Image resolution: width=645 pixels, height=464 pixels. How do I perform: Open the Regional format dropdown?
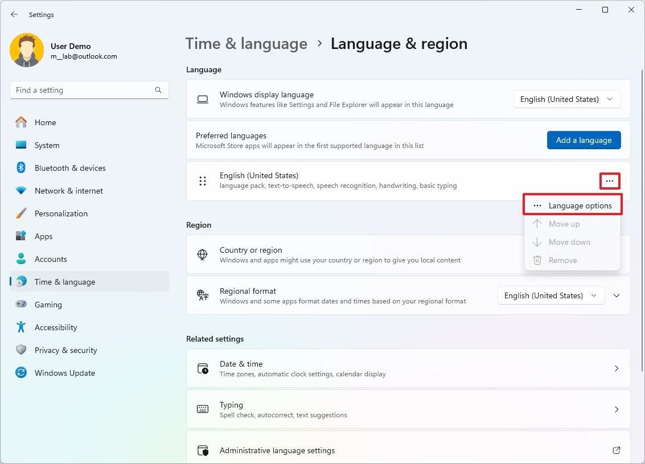click(550, 295)
